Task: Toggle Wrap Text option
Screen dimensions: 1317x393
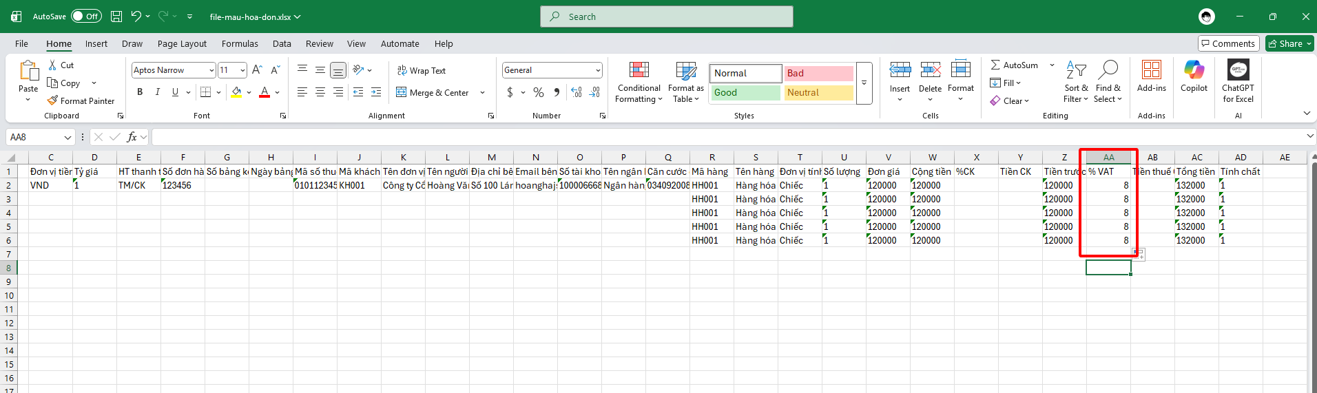Action: coord(422,71)
